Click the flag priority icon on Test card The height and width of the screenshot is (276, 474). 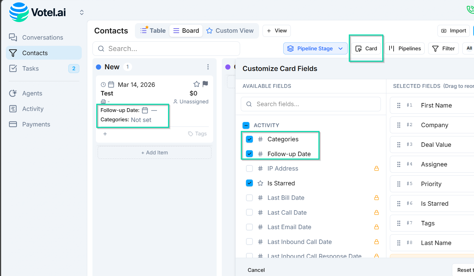[205, 84]
